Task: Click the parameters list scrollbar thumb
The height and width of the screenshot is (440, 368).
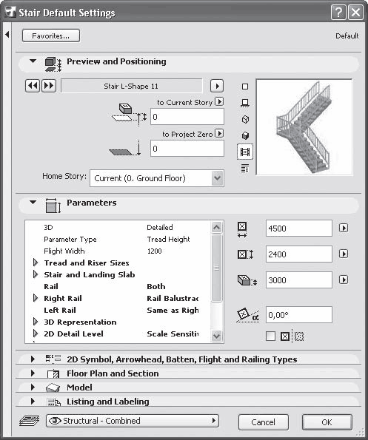Action: click(217, 268)
